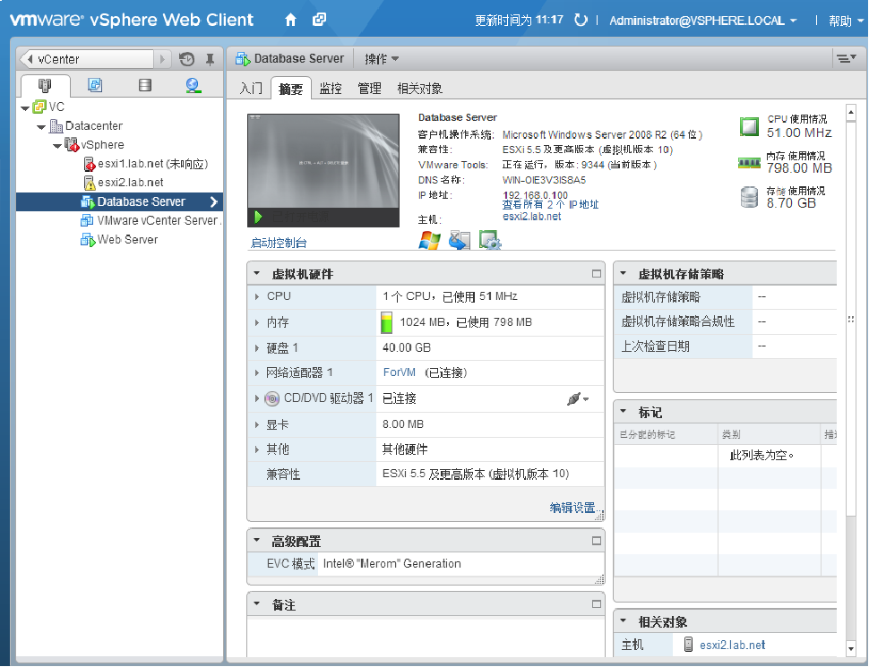Collapse the Datacenter tree node
The image size is (869, 667).
[41, 127]
